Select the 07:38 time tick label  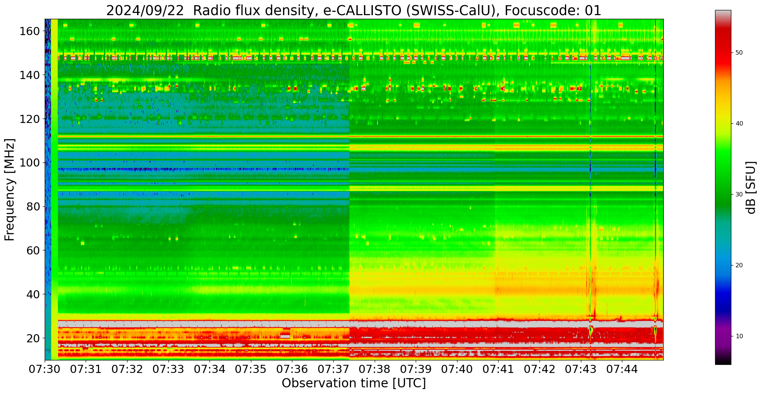click(375, 369)
